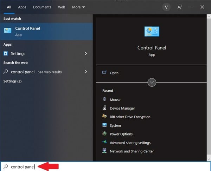The image size is (211, 171).
Task: Open Device Manager icon in Recent
Action: coord(104,108)
